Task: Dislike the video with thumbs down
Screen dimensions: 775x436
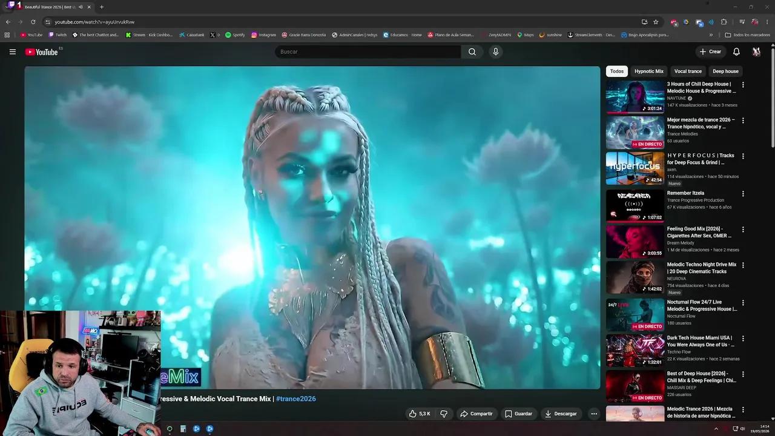Action: 444,414
